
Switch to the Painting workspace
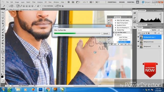(131, 2)
